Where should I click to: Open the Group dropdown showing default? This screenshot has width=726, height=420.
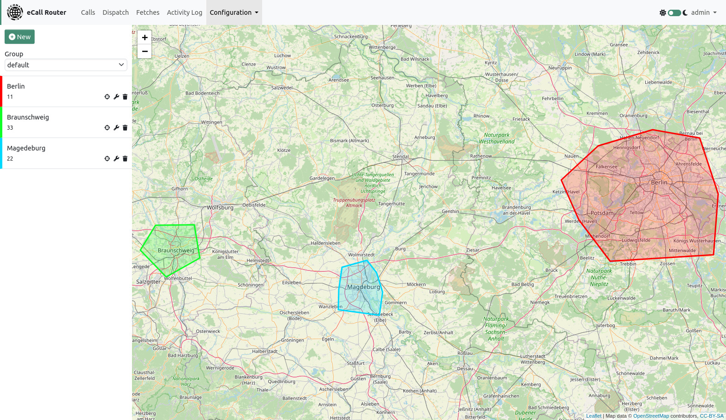point(66,65)
